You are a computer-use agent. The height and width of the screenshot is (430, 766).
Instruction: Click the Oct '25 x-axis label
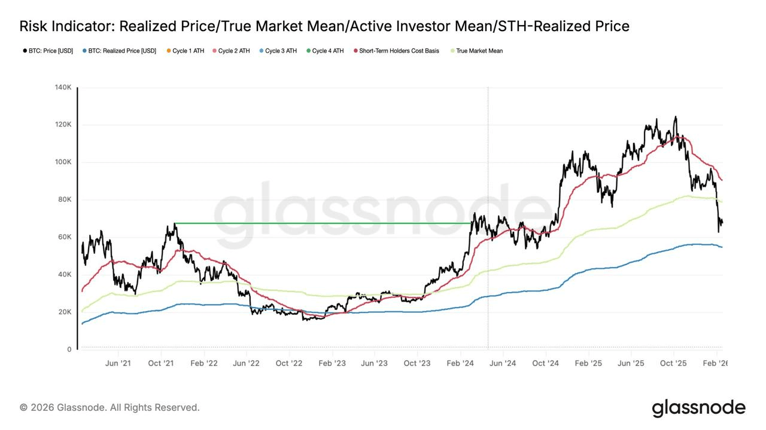coord(673,363)
